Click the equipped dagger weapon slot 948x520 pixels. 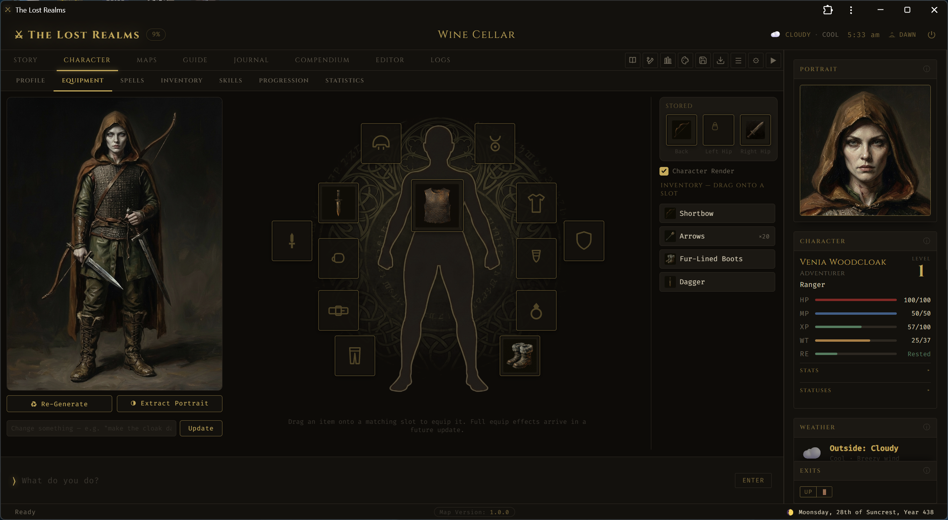pos(339,203)
